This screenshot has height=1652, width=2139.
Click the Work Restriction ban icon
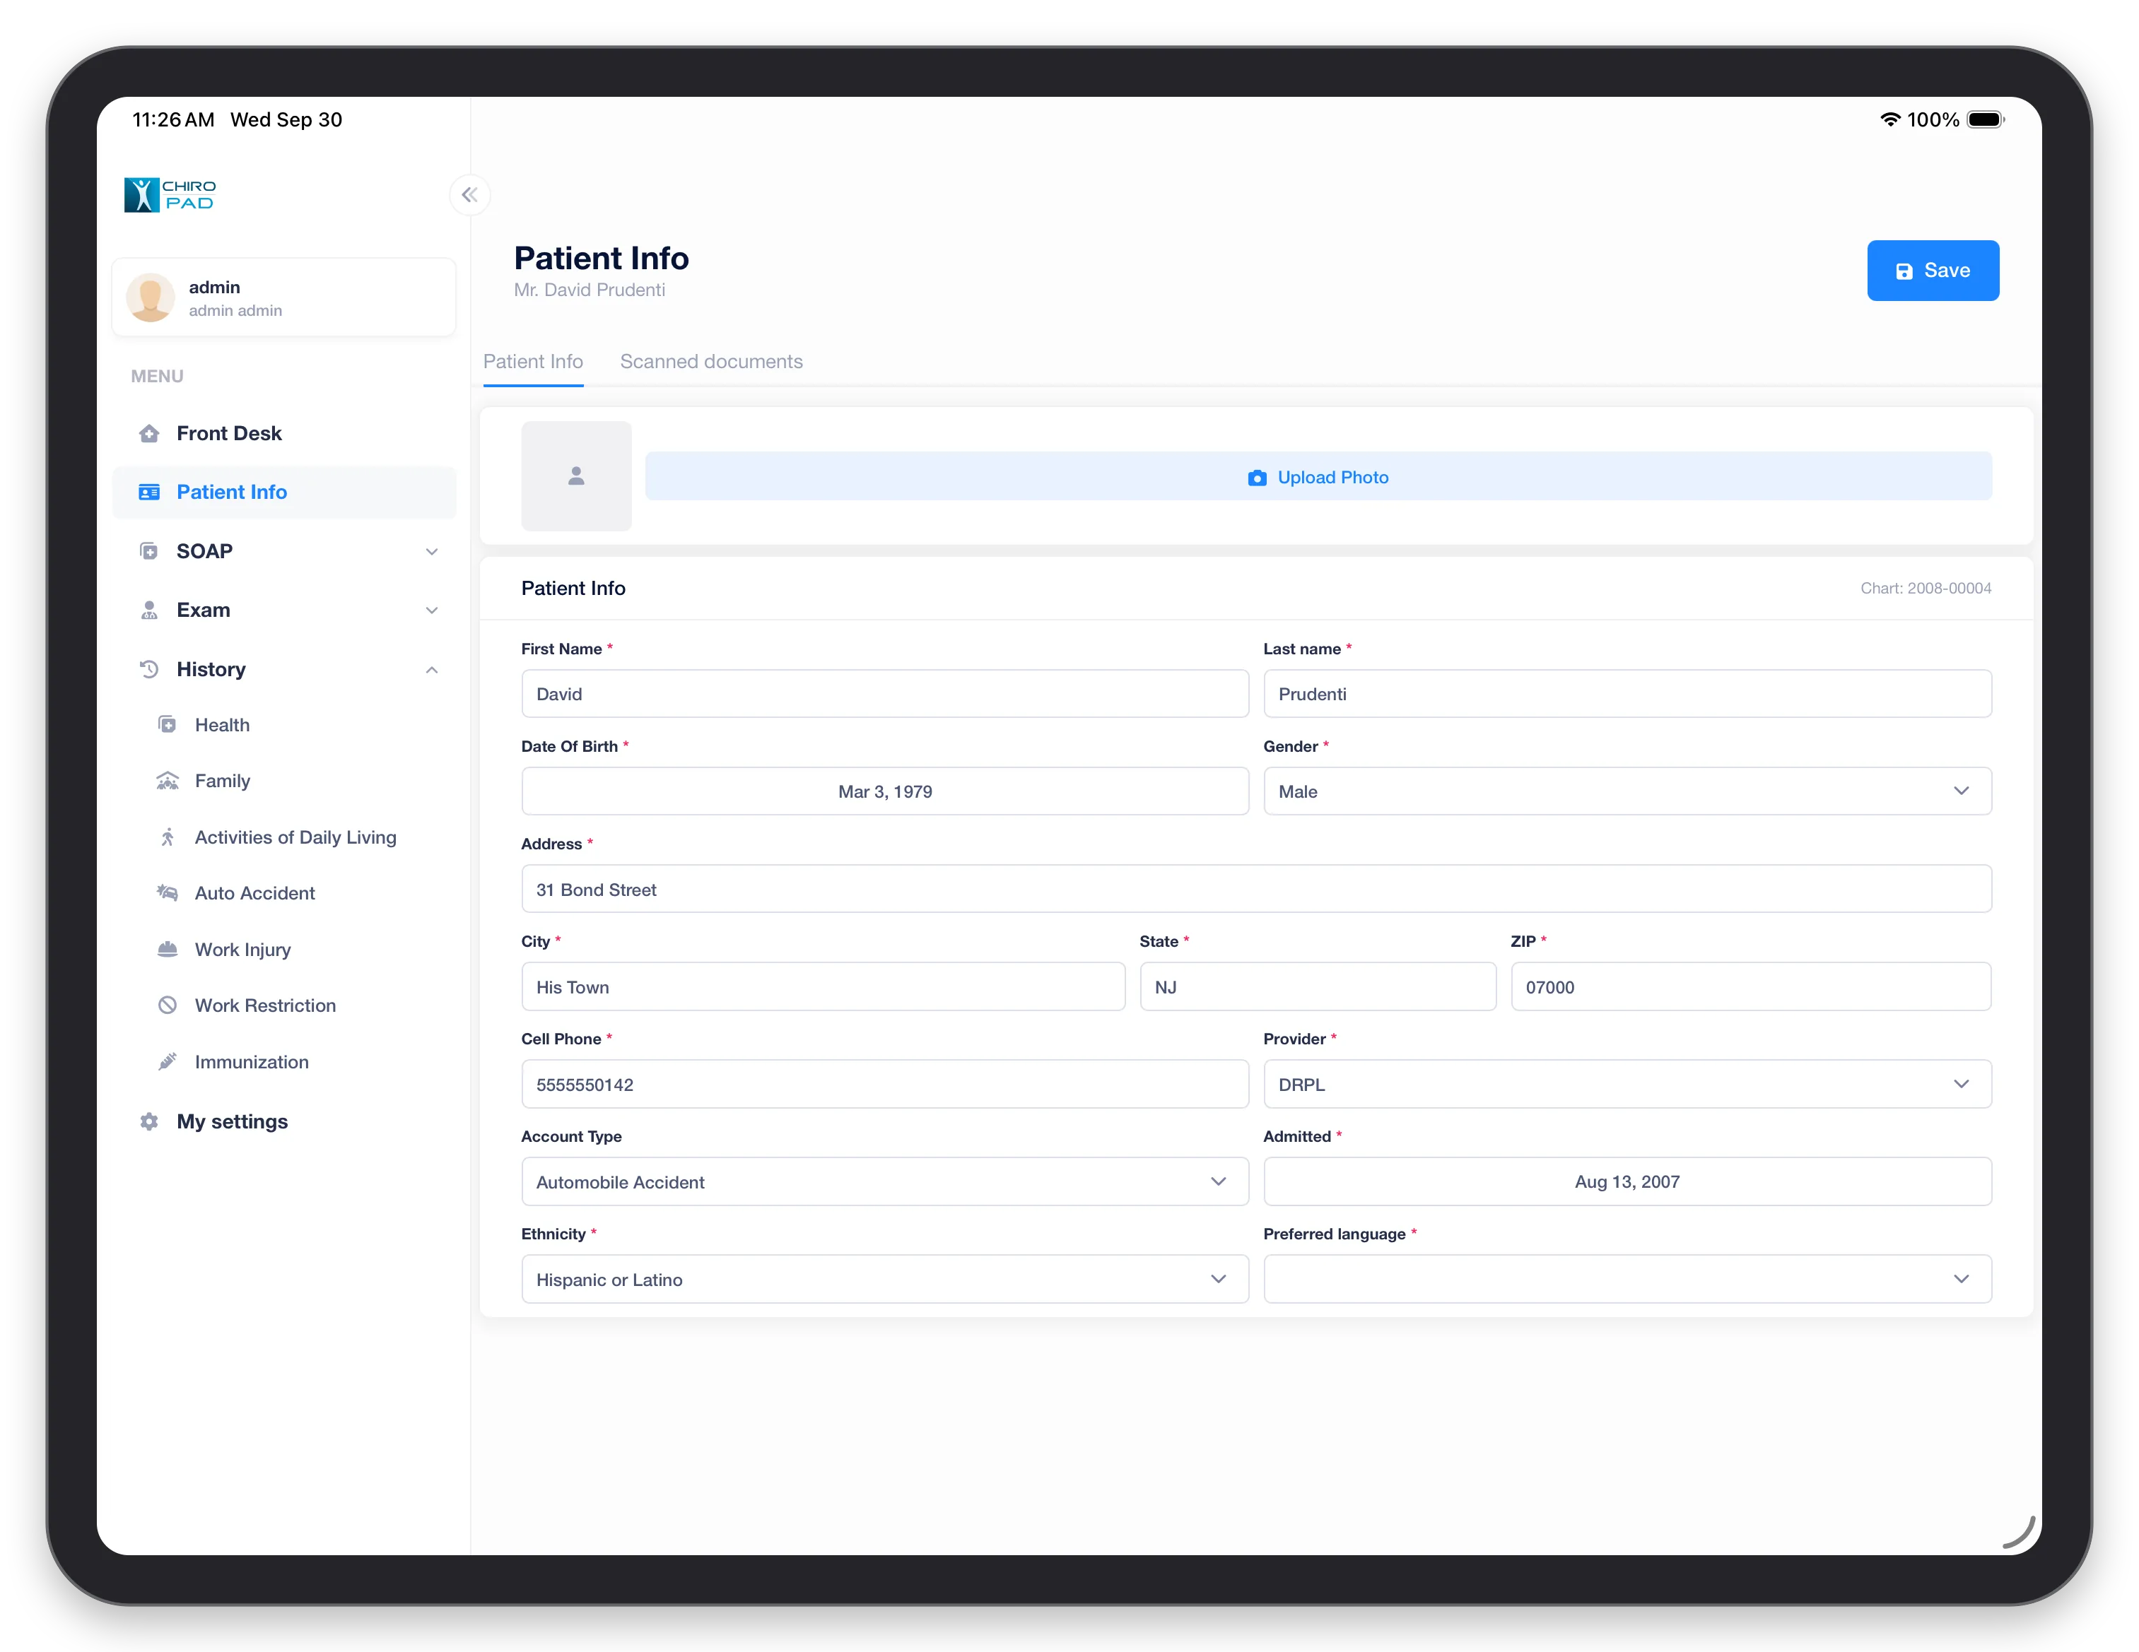[168, 1005]
